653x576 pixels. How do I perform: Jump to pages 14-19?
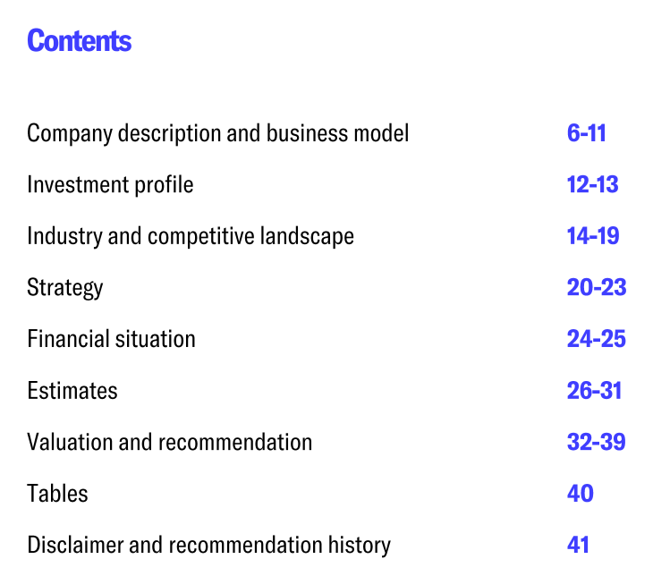point(593,236)
